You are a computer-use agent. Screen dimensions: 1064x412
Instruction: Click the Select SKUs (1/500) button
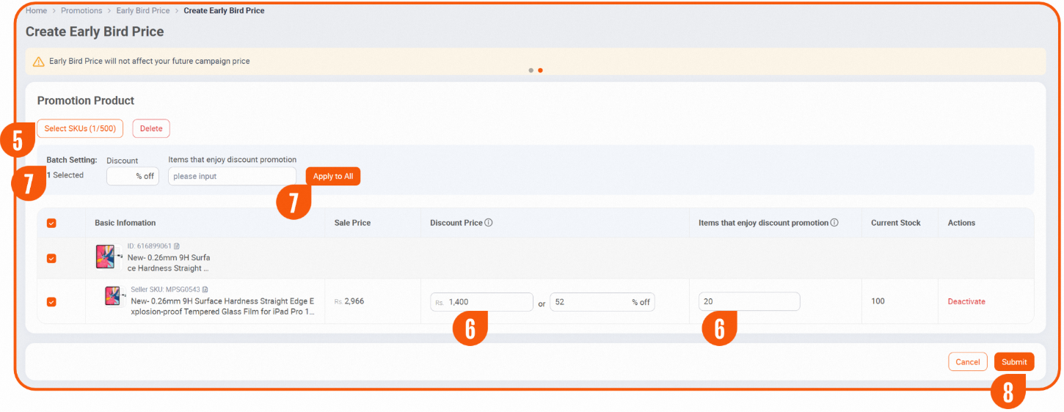pos(80,128)
